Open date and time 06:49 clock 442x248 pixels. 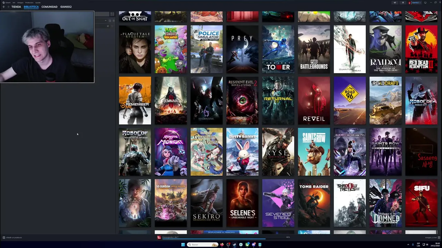click(x=435, y=245)
